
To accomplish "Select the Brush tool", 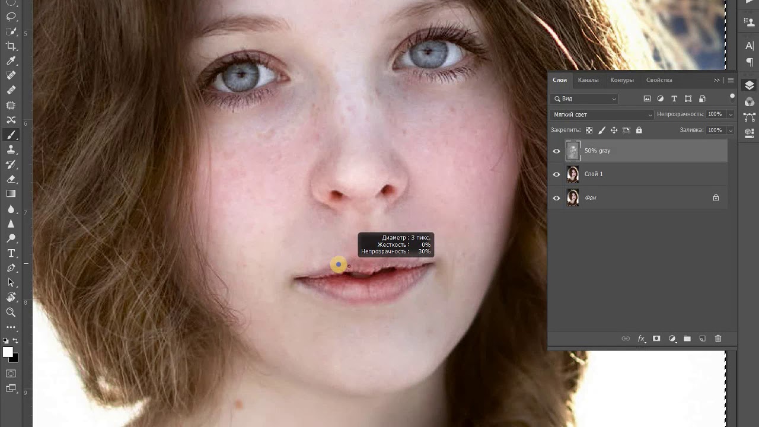I will (11, 135).
